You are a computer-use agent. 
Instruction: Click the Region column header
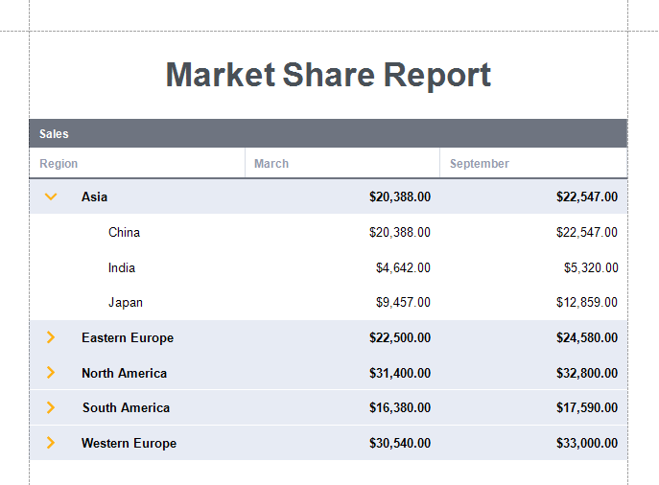click(x=59, y=164)
